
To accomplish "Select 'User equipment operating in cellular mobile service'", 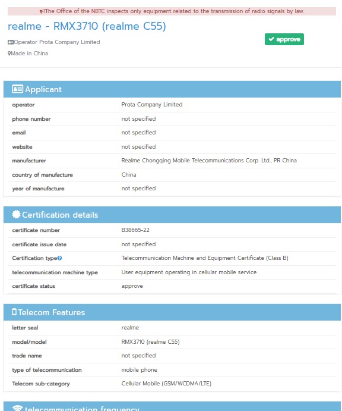I will [x=189, y=272].
